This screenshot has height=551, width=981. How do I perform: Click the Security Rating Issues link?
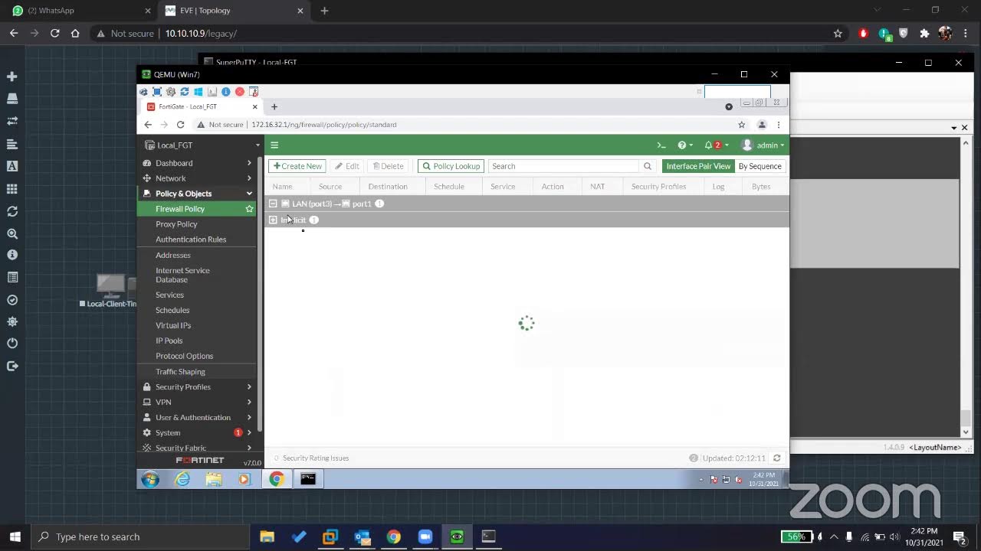click(316, 458)
